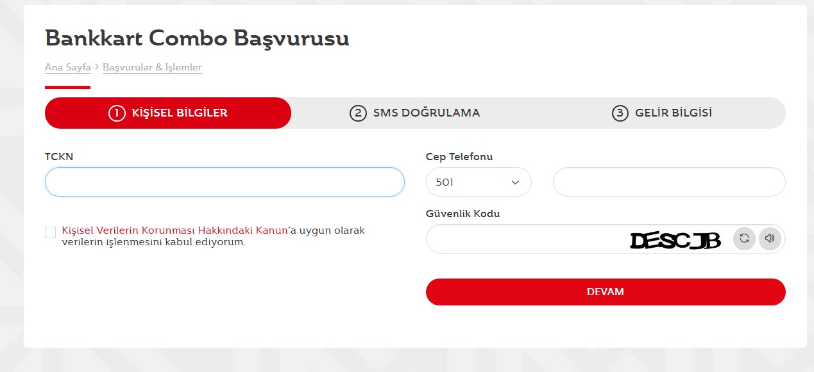Click the DESCJB captcha image
Image resolution: width=814 pixels, height=372 pixels.
(675, 240)
